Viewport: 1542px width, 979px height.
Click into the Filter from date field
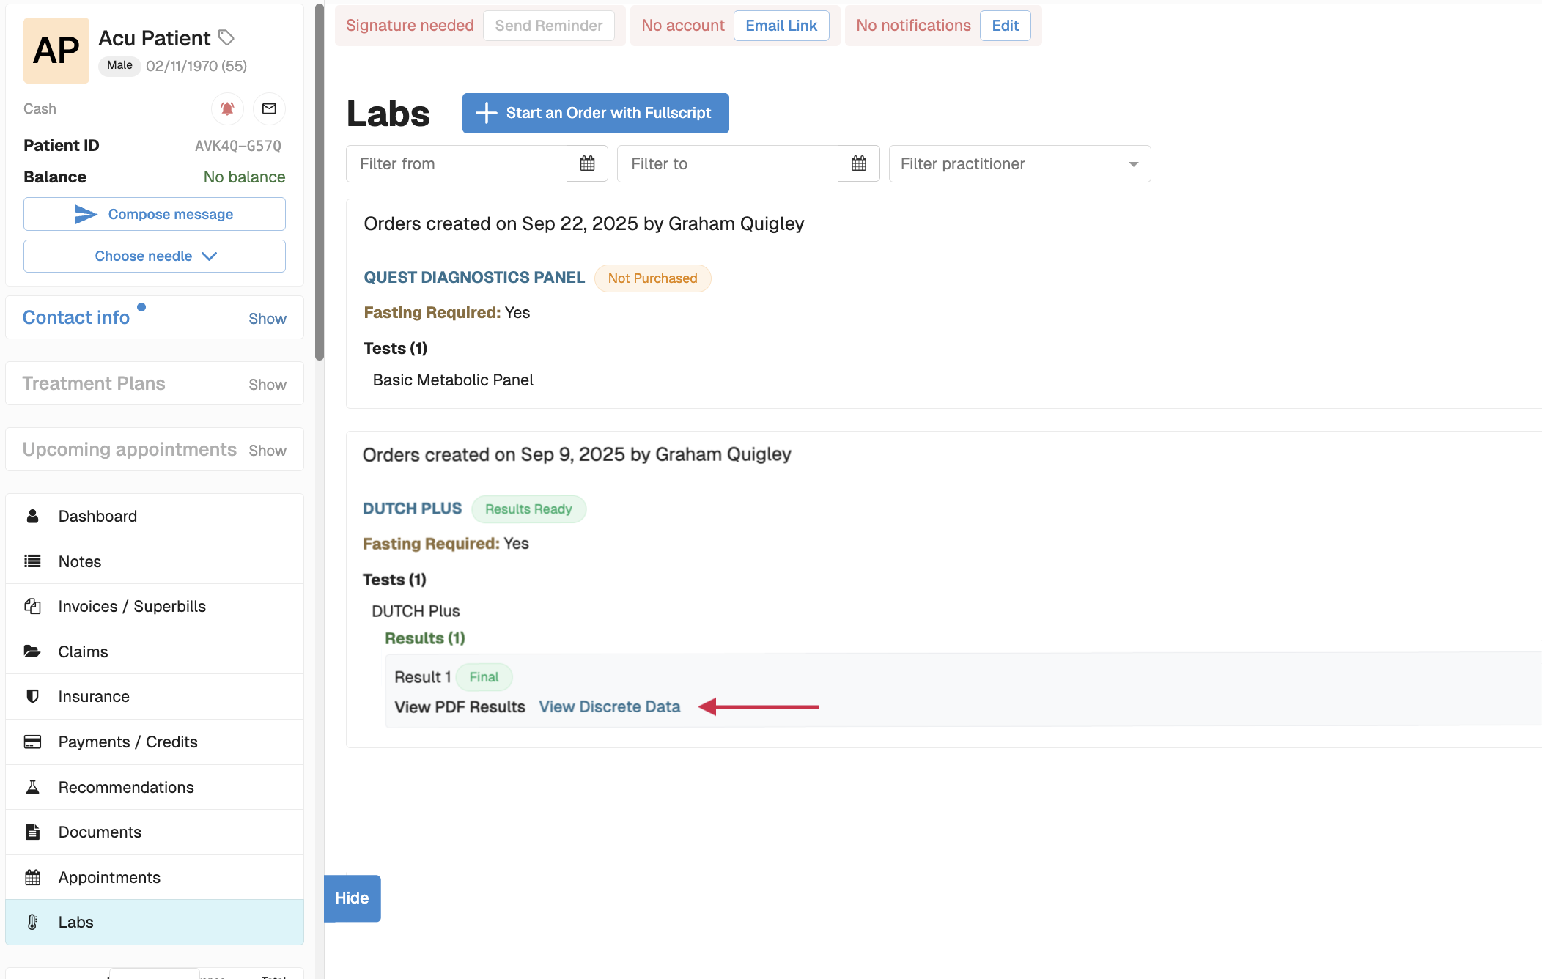click(456, 163)
